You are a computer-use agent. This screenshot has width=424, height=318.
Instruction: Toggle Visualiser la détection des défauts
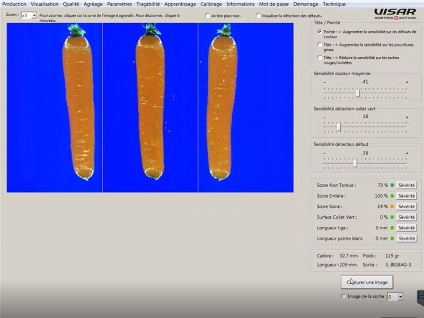258,16
